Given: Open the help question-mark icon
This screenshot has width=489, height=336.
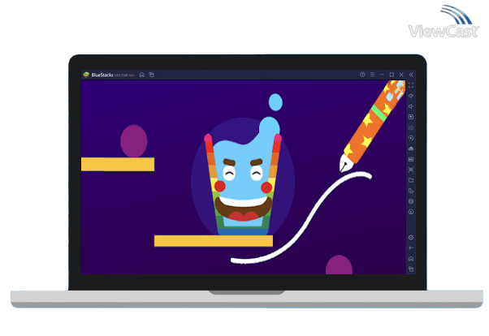Looking at the screenshot, I should click(x=362, y=75).
